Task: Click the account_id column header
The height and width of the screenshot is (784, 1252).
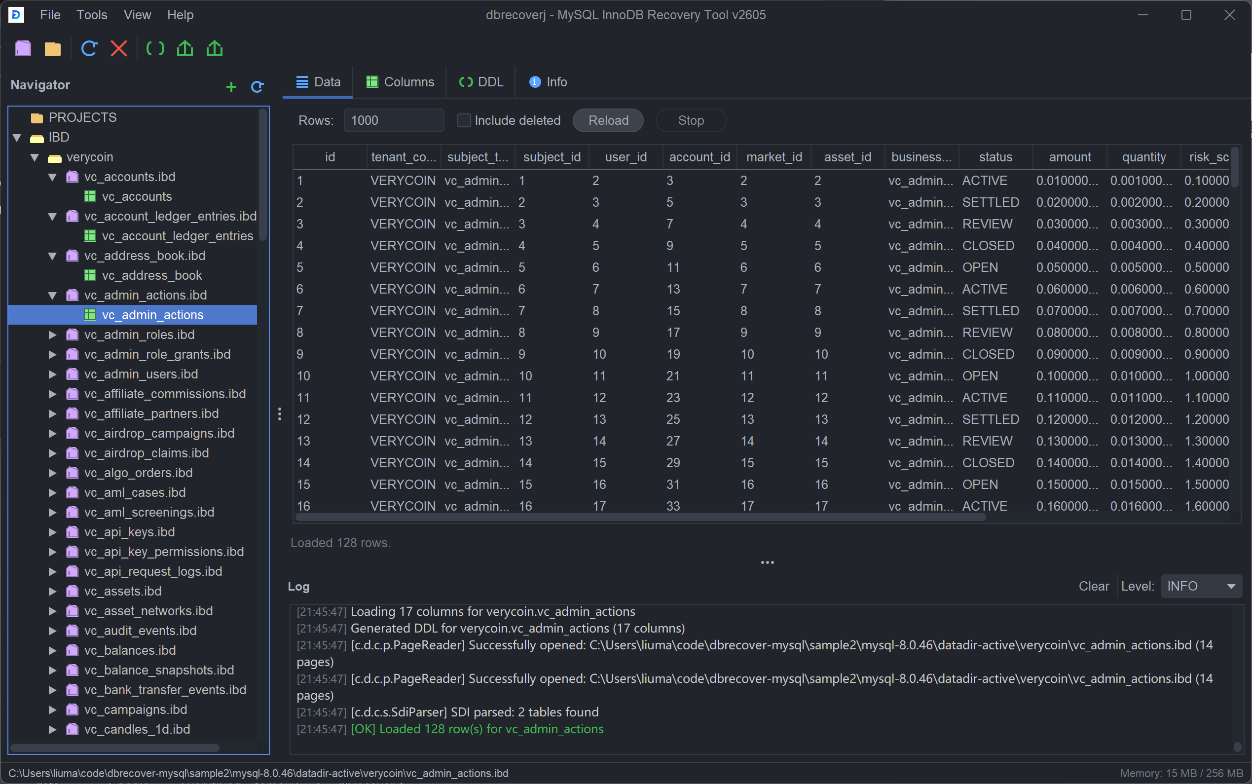Action: coord(700,157)
